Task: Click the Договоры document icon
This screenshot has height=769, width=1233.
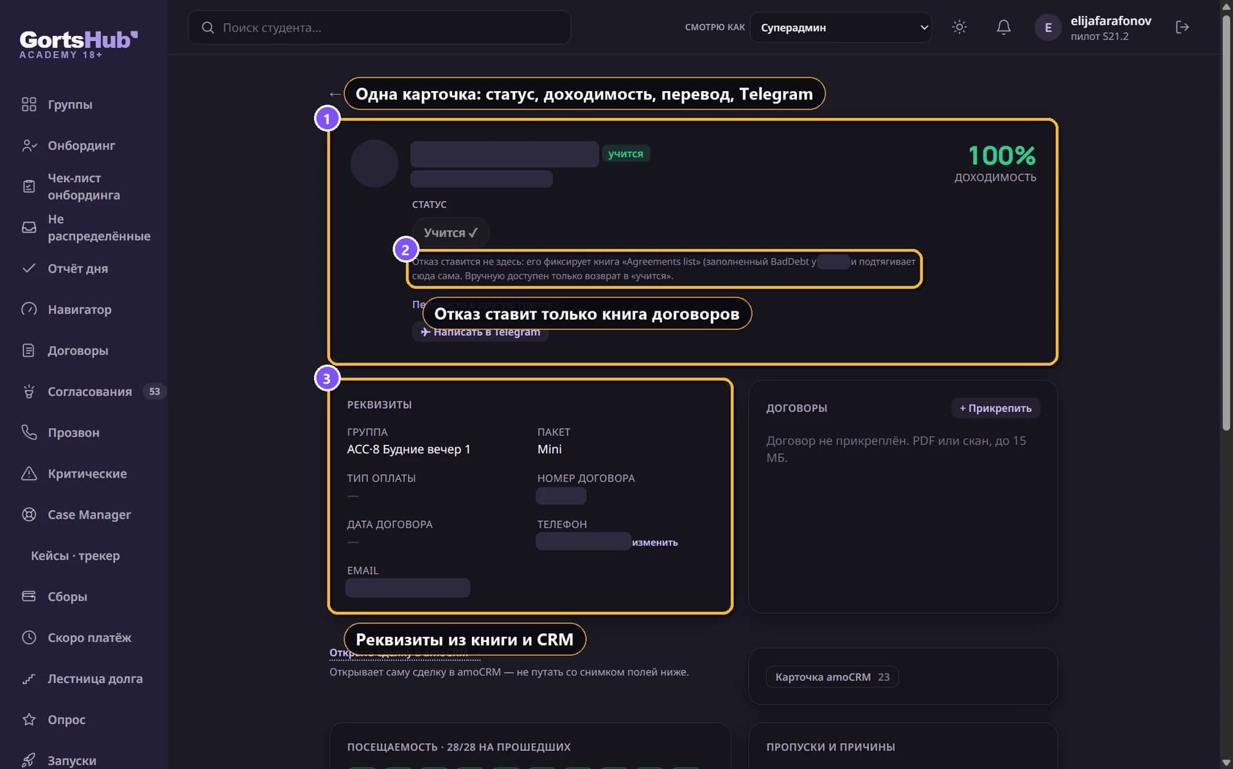Action: pyautogui.click(x=29, y=350)
